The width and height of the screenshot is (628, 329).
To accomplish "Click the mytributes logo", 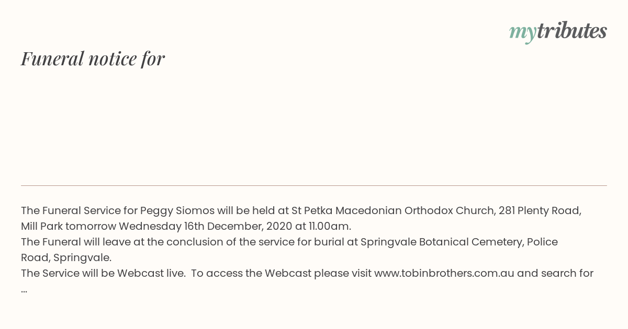I will pos(558,32).
